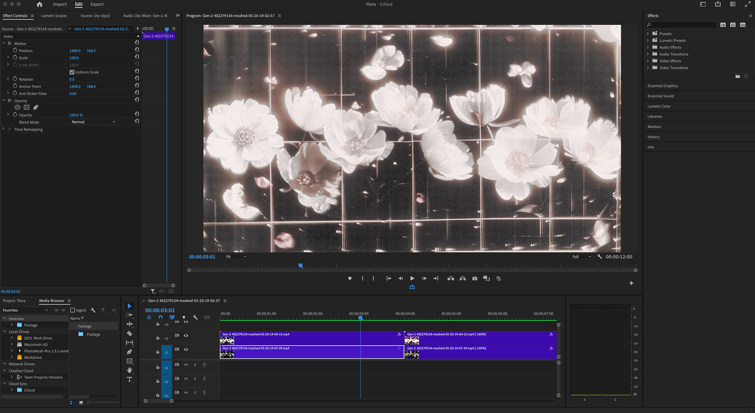The height and width of the screenshot is (413, 755).
Task: Click Program monitor scrubber playhead
Action: (300, 266)
